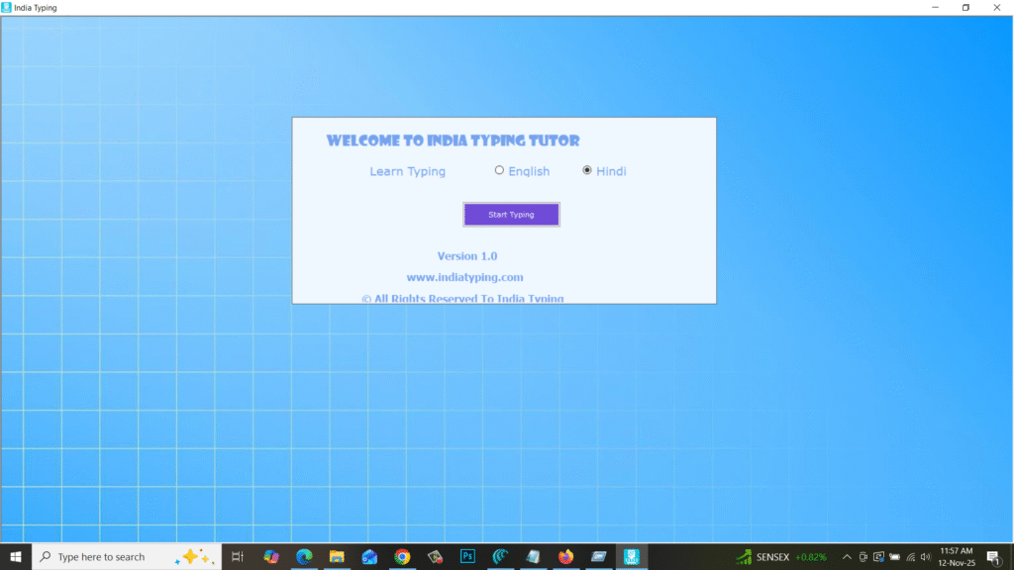
Task: Click the volume icon to adjust sound
Action: (924, 556)
